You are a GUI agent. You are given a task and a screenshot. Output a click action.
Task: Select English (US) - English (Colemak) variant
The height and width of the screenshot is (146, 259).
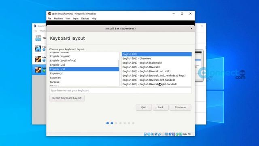(157, 63)
